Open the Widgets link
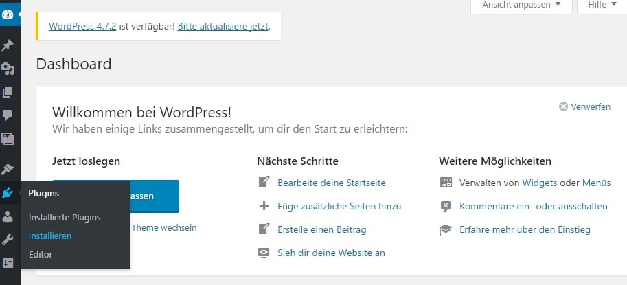627x285 pixels. pos(539,183)
